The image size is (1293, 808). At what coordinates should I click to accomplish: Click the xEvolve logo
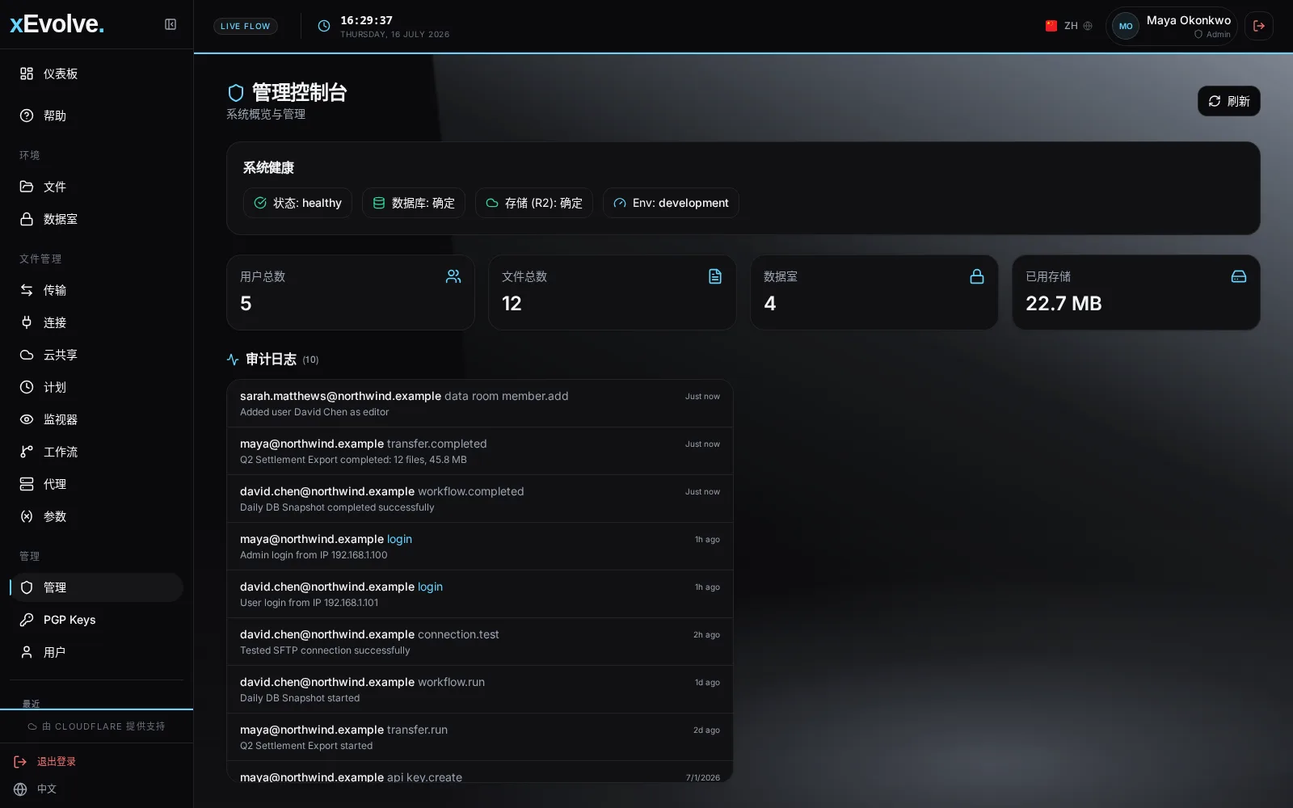[57, 24]
